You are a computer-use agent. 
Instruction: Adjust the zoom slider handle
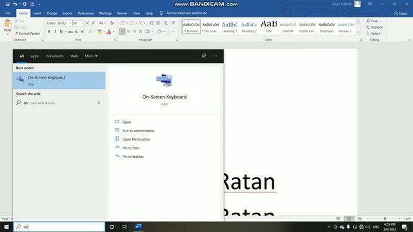[385, 218]
